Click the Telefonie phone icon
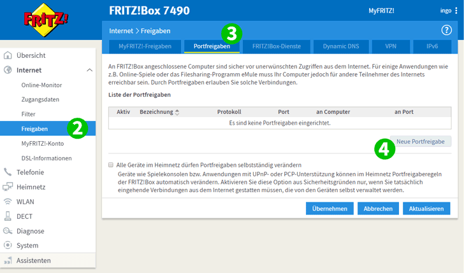The image size is (464, 273). click(x=8, y=172)
